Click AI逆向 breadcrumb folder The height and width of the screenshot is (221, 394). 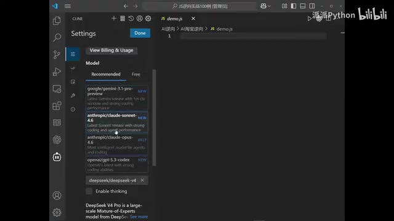pyautogui.click(x=168, y=29)
